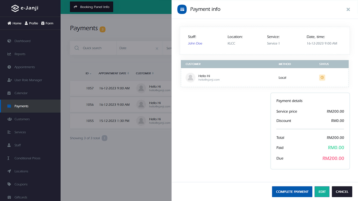Click the Reports chart icon
This screenshot has width=358, height=201.
tap(9, 54)
